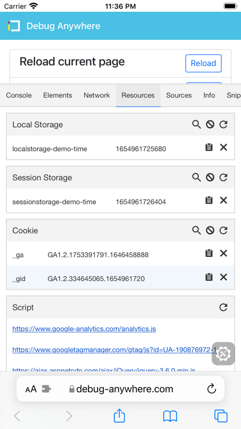
Task: Open Safari AA reader options menu
Action: (31, 389)
